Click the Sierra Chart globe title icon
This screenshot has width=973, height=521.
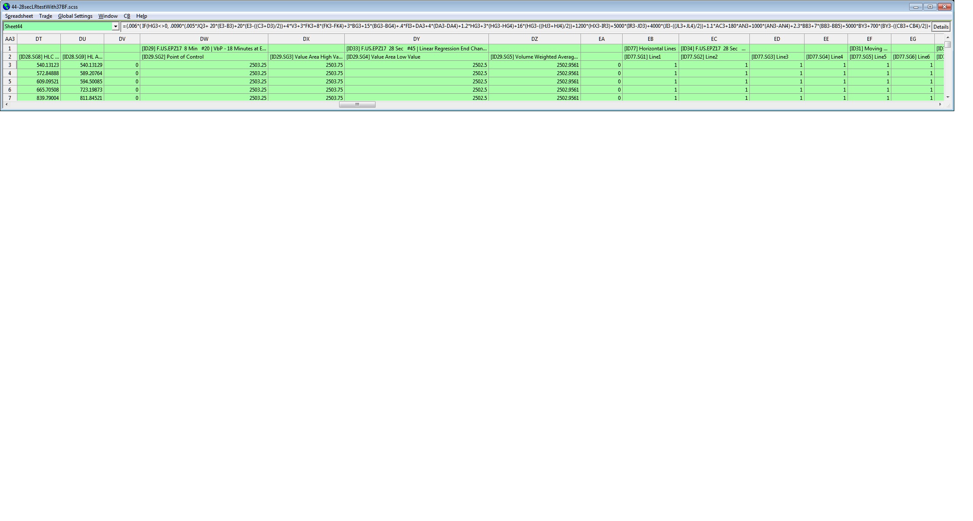[6, 7]
